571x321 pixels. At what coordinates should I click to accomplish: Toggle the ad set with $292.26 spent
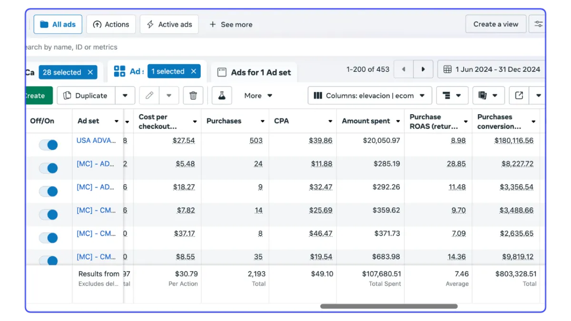tap(49, 191)
